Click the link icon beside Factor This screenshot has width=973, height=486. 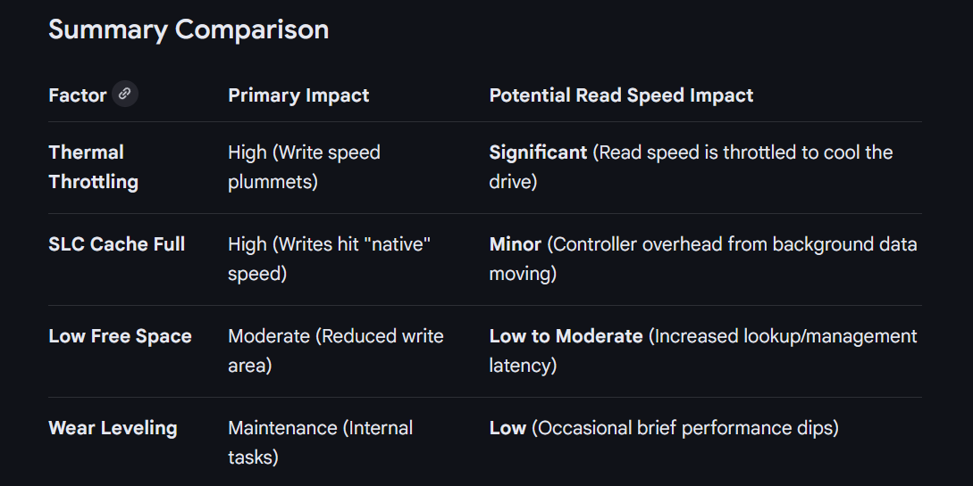click(125, 95)
